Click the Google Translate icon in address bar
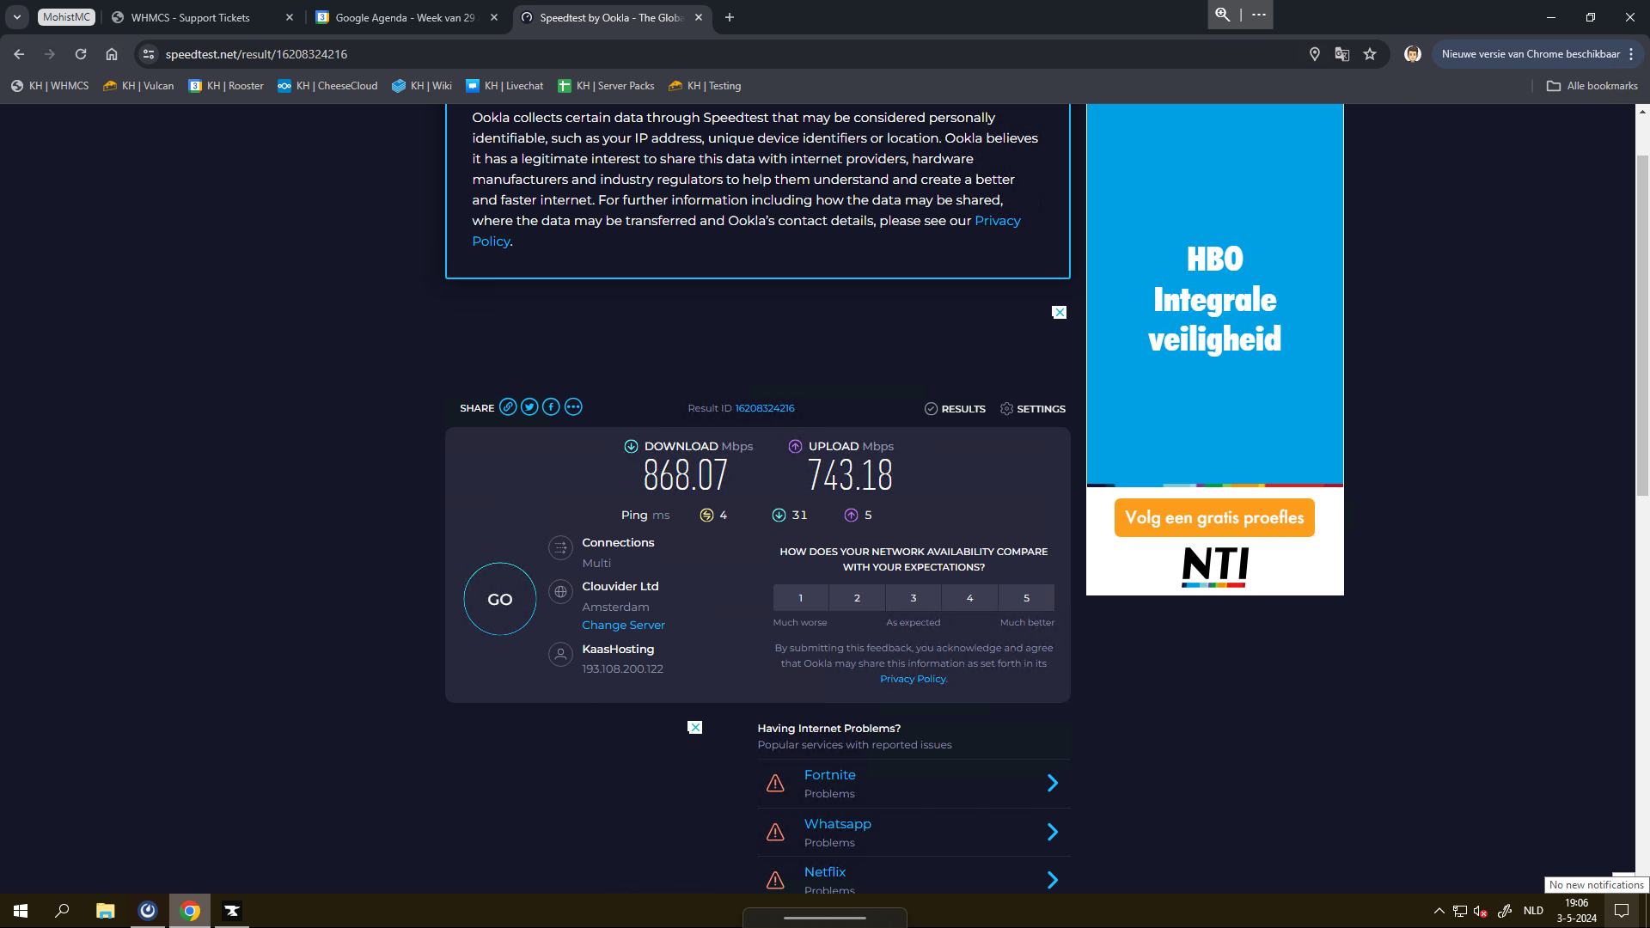Image resolution: width=1650 pixels, height=928 pixels. [x=1342, y=54]
